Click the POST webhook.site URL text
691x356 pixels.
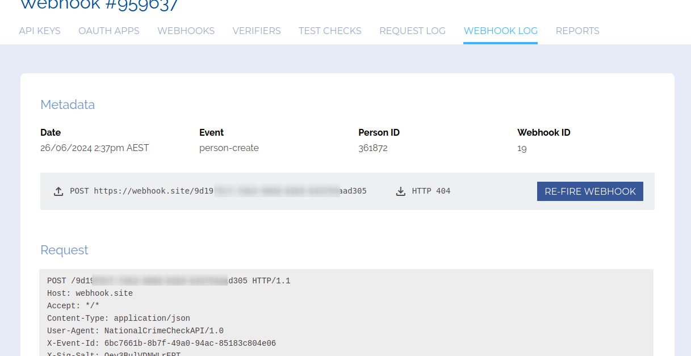tap(218, 191)
